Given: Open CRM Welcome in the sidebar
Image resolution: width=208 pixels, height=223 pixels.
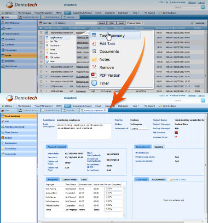Looking at the screenshot, I should (18, 23).
